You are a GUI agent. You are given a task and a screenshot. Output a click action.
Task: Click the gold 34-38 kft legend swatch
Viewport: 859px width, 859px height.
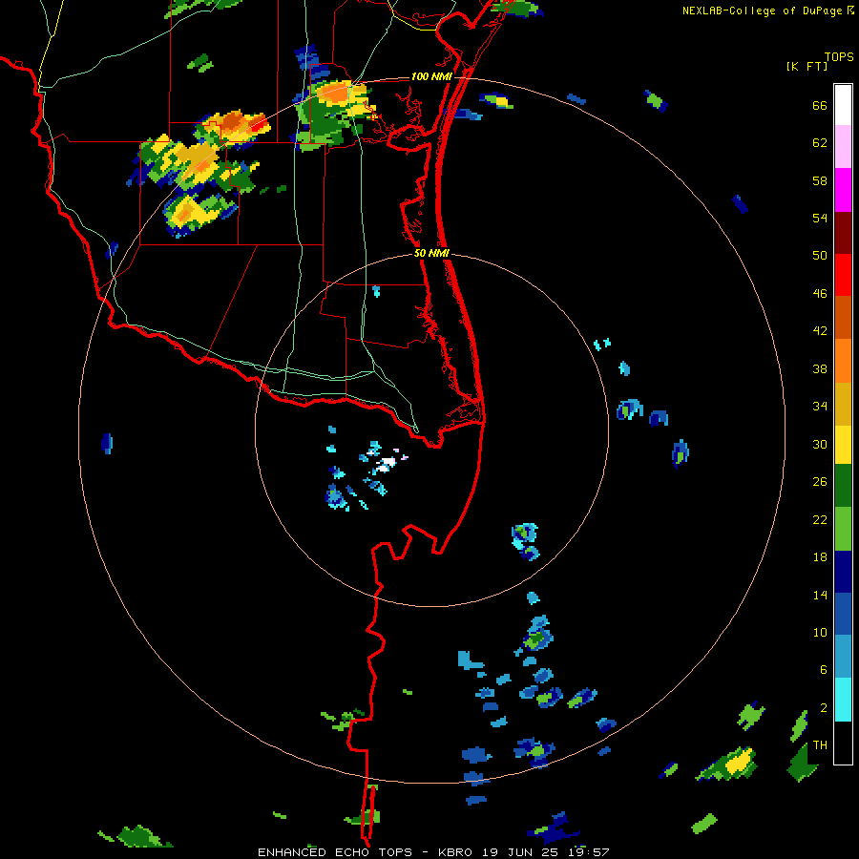(x=843, y=404)
